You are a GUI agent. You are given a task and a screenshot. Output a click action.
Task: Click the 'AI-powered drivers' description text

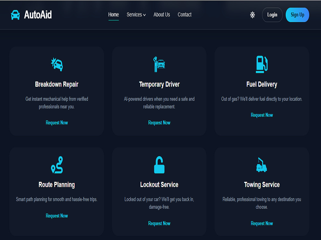tap(159, 103)
